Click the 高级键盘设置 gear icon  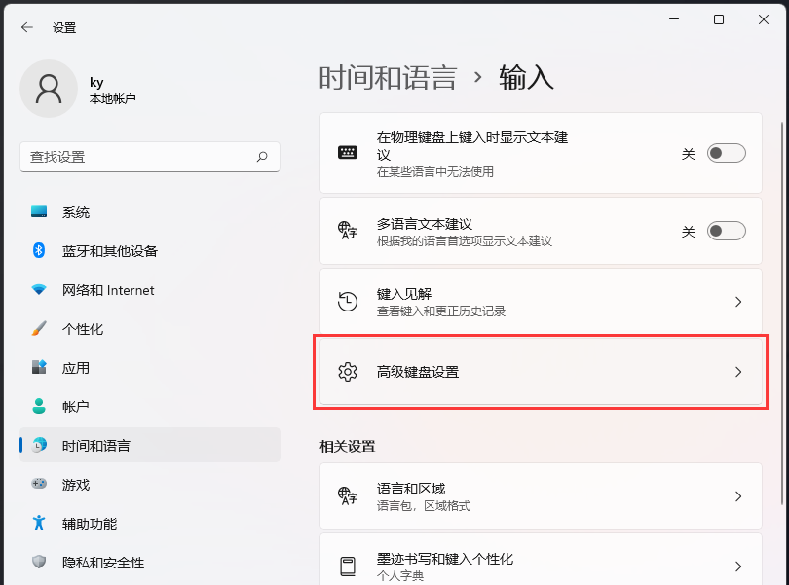pos(348,372)
